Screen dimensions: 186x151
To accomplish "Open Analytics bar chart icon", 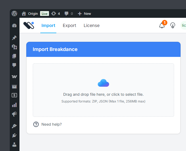I will point(14,105).
